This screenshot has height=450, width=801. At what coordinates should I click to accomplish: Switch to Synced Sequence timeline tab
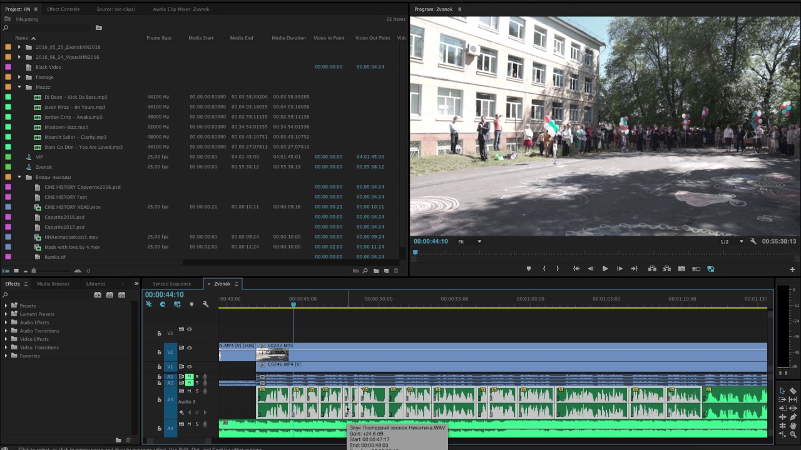(172, 284)
